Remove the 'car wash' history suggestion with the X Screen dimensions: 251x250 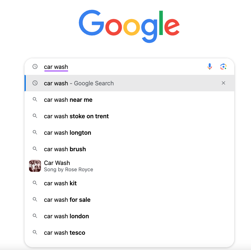pyautogui.click(x=223, y=83)
